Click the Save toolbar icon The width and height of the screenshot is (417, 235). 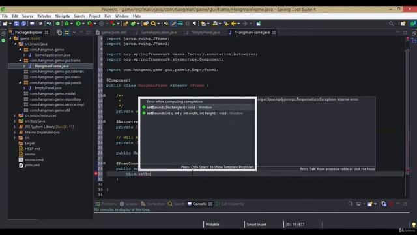click(x=16, y=23)
